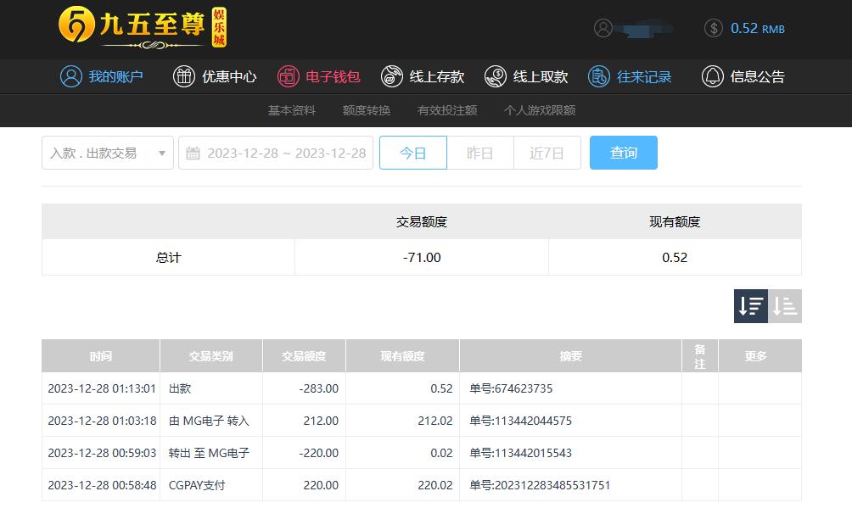This screenshot has height=508, width=852.
Task: Click order number 单号:113442044575
Action: click(520, 421)
